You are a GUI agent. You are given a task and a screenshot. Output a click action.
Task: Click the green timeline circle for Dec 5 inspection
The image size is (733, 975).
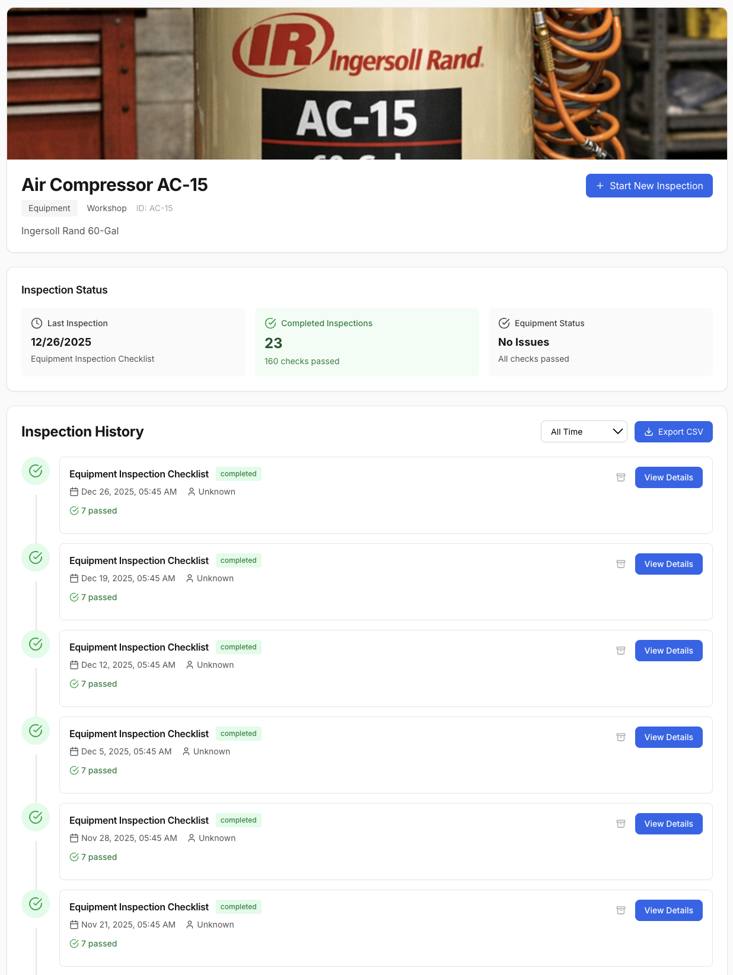(x=36, y=731)
